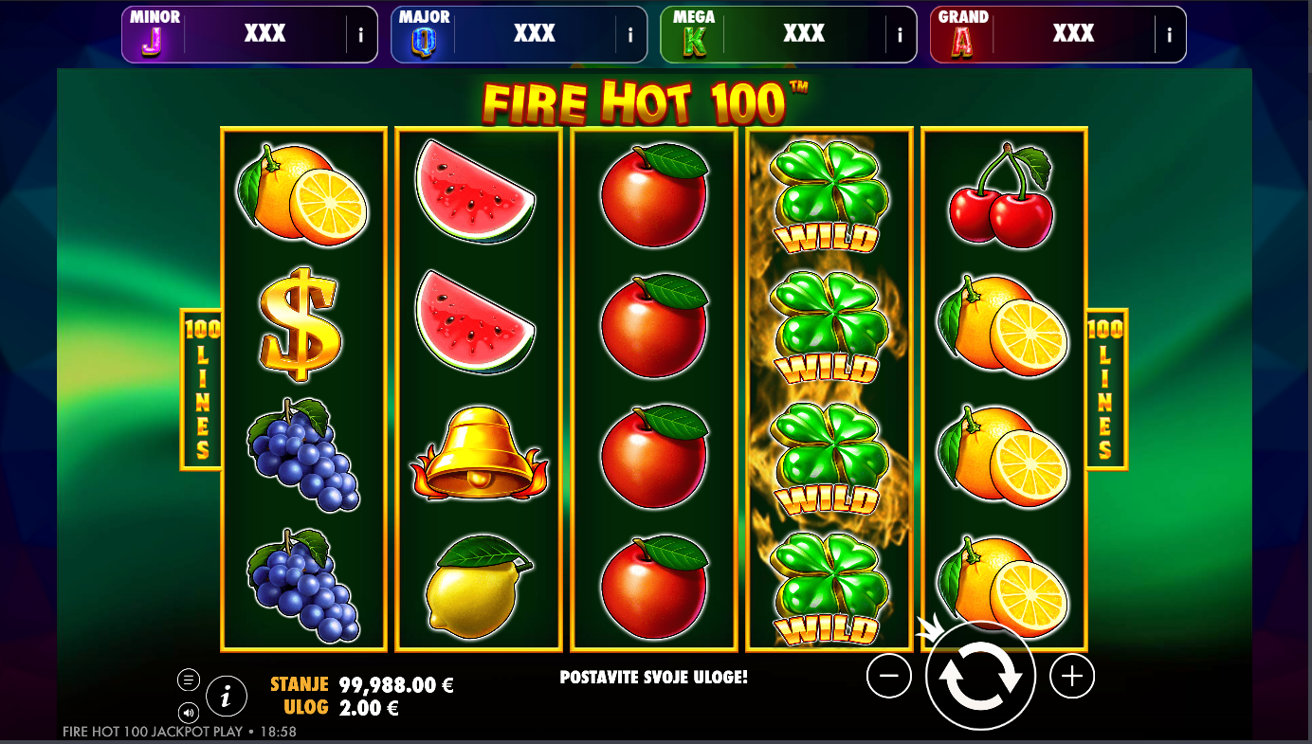Spin the reels with the circular arrows button
Screen dimensions: 1312x744
[980, 676]
